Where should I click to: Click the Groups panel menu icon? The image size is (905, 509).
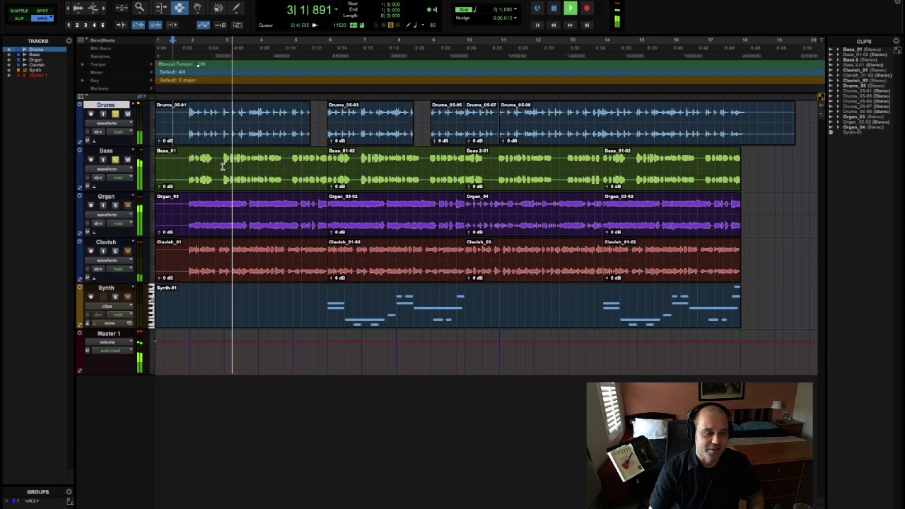point(69,492)
